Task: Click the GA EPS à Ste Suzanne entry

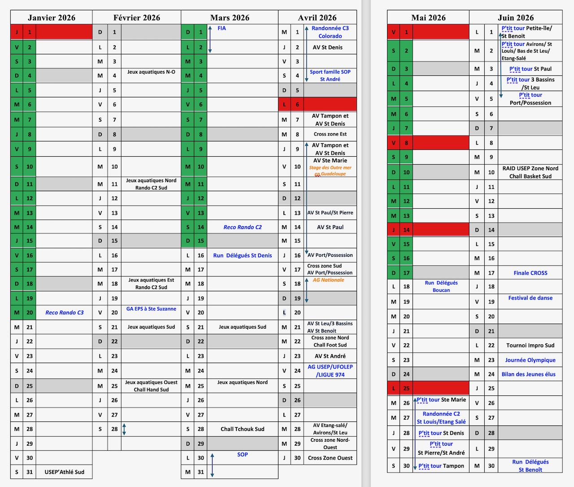Action: pyautogui.click(x=151, y=309)
